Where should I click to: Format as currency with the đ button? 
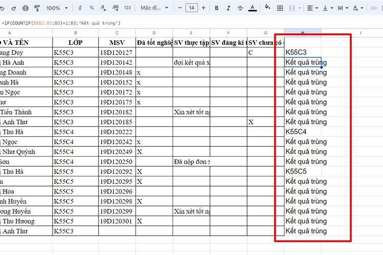(80, 8)
